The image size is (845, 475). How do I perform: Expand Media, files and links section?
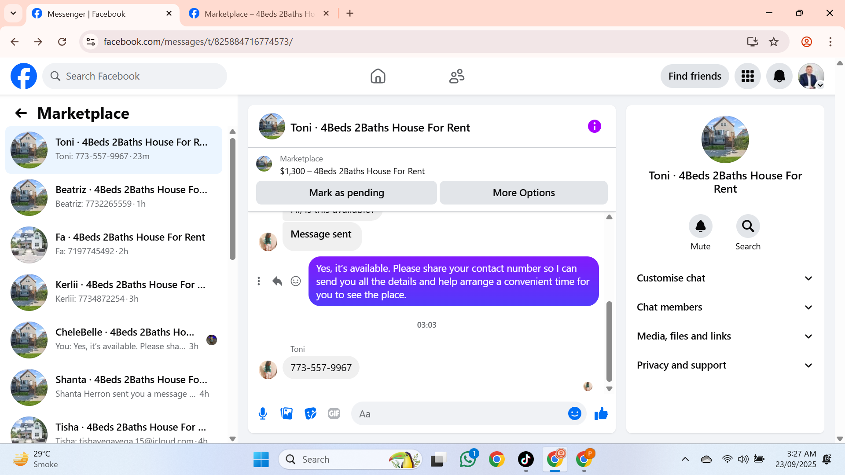725,336
